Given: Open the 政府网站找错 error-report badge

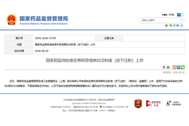Looking at the screenshot, I should [x=153, y=103].
